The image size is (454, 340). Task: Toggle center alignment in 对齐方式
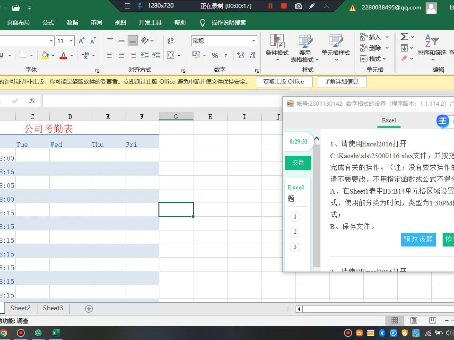[121, 55]
